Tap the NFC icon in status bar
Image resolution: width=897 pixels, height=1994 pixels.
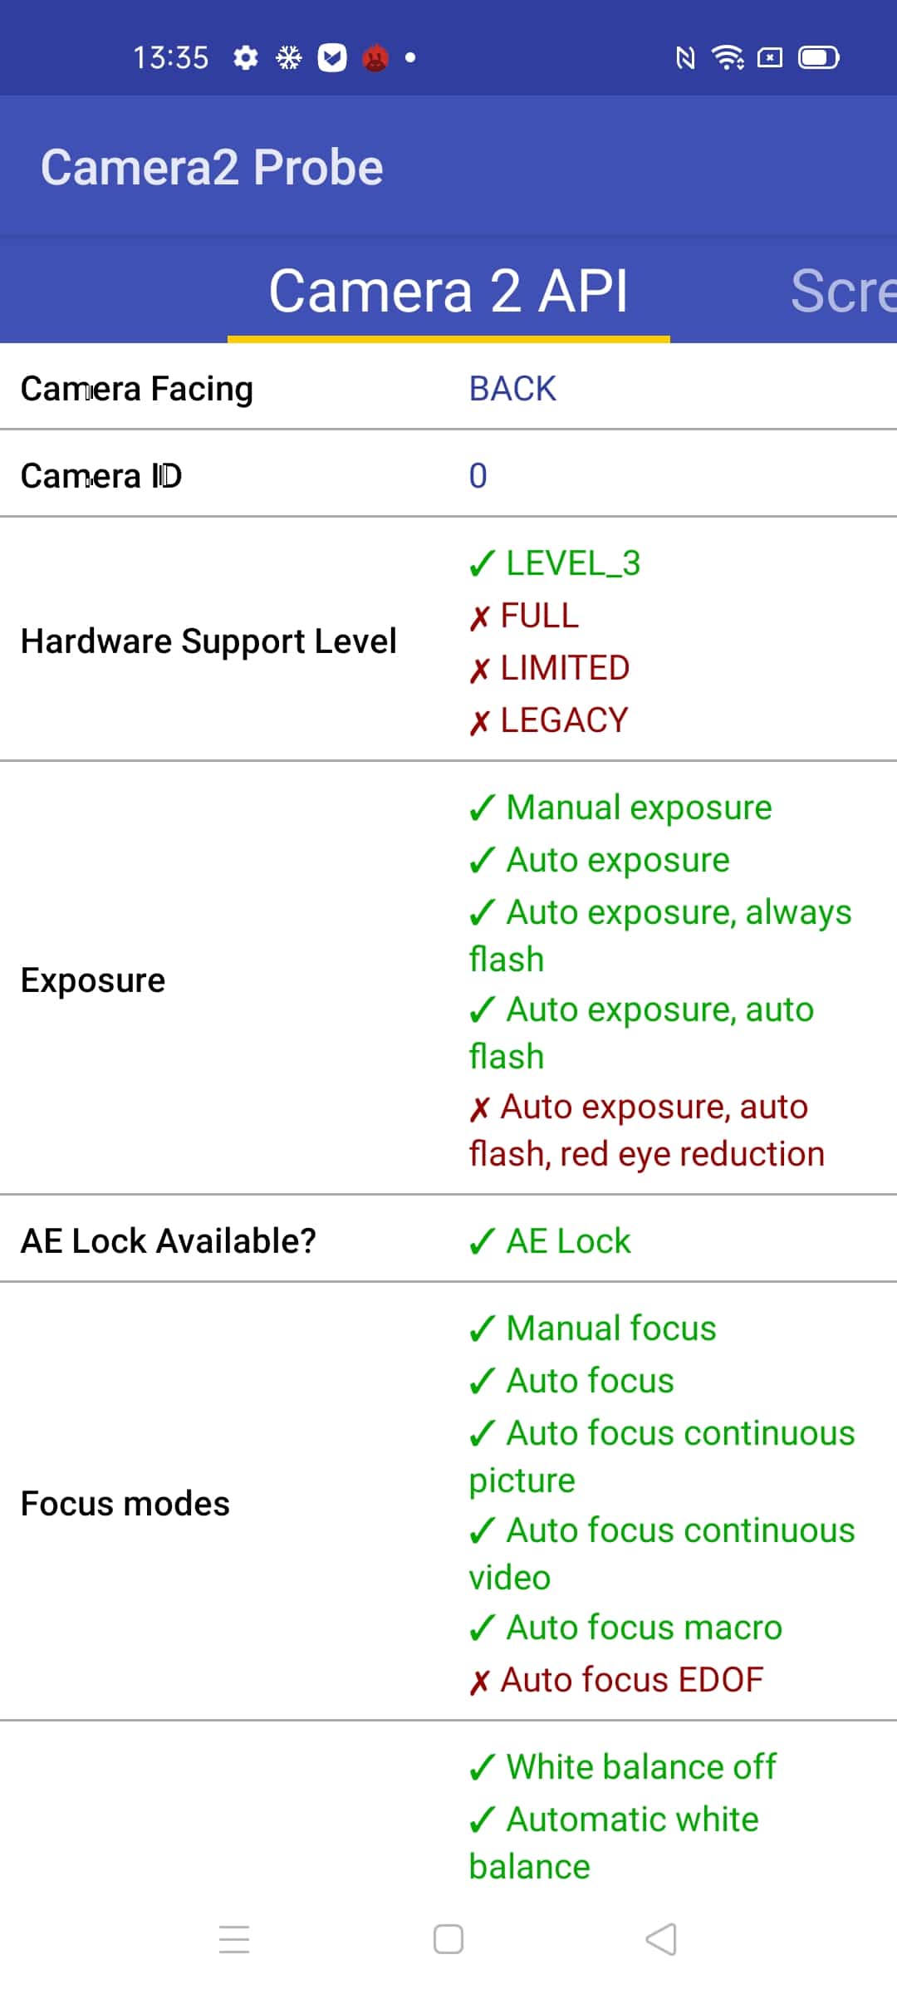(685, 58)
